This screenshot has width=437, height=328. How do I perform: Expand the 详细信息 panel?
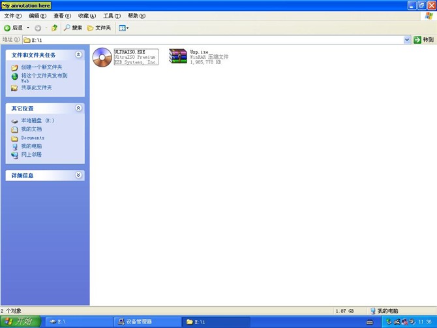pos(78,175)
